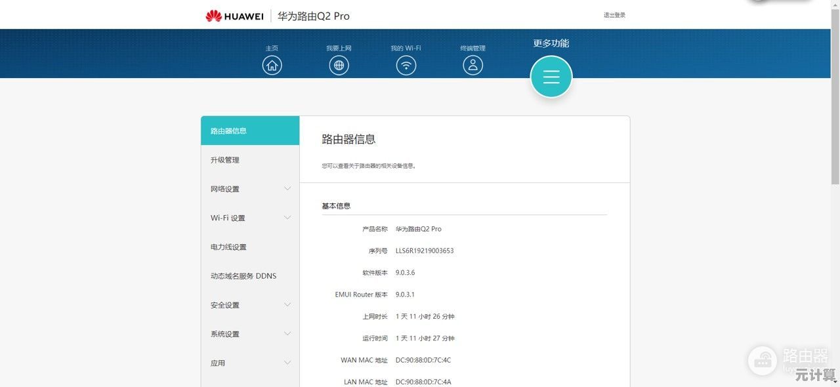Image resolution: width=840 pixels, height=387 pixels.
Task: Click the 基本信息 section heading
Action: pos(336,205)
